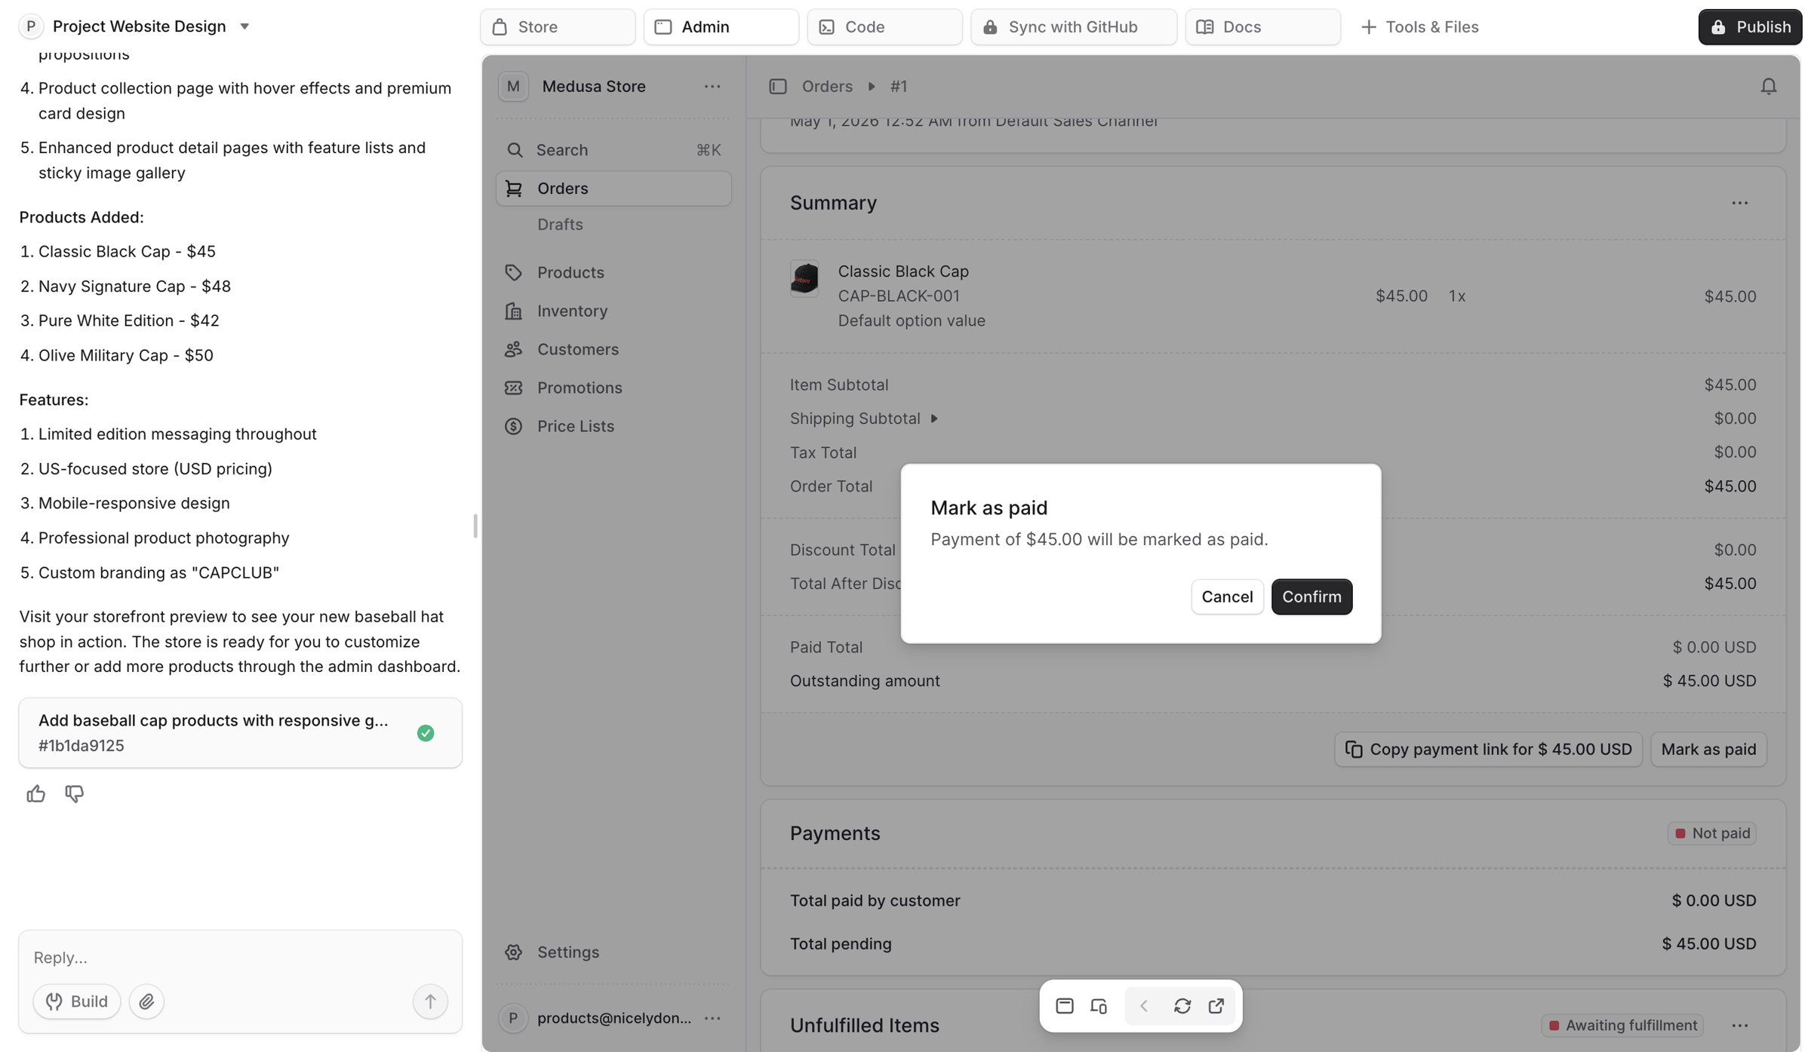
Task: Open the Promotions section
Action: coord(613,387)
